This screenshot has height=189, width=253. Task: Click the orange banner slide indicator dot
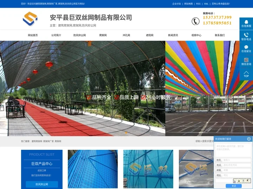coord(126,133)
